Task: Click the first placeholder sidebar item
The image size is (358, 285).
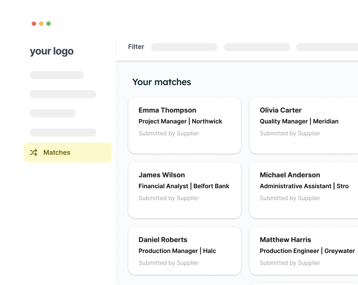Action: click(x=57, y=75)
